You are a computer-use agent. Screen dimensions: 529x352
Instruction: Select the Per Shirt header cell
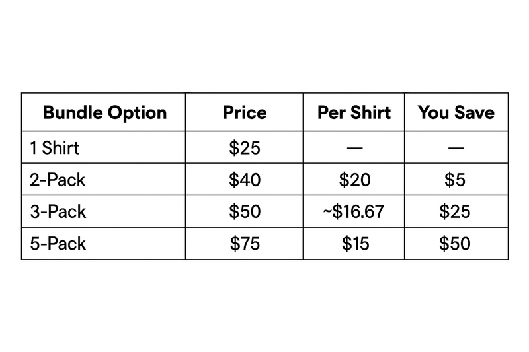pyautogui.click(x=354, y=112)
